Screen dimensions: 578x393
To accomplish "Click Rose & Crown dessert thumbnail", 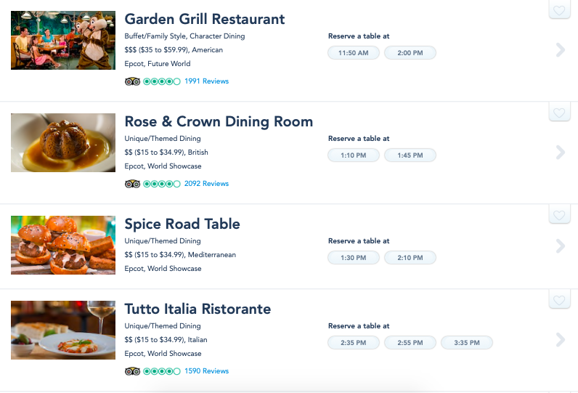I will point(63,142).
